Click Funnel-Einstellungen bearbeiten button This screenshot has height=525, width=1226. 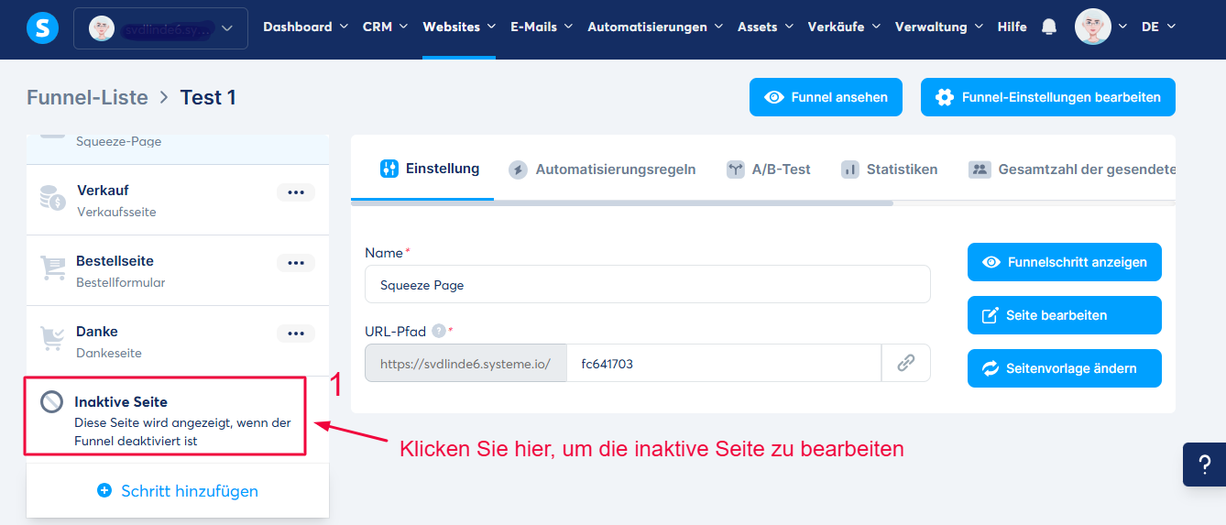tap(1047, 97)
